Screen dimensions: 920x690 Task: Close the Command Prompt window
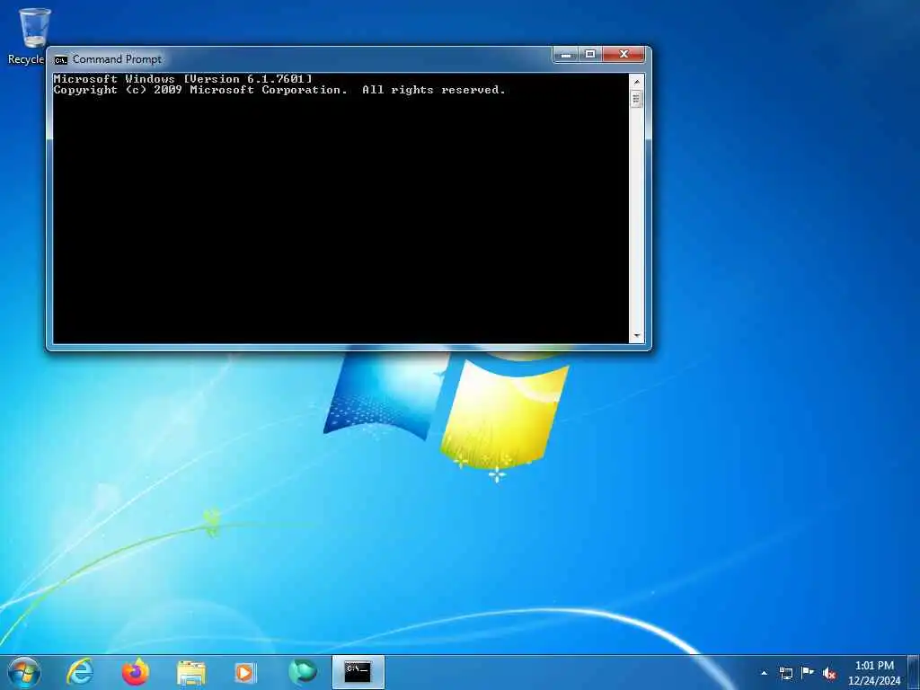coord(624,55)
